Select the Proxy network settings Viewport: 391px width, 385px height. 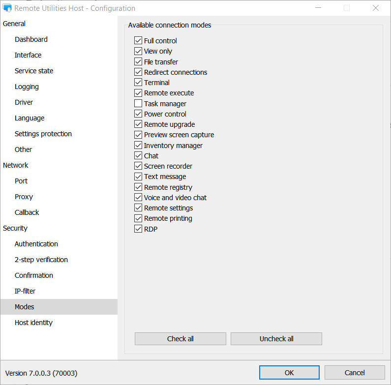coord(24,197)
